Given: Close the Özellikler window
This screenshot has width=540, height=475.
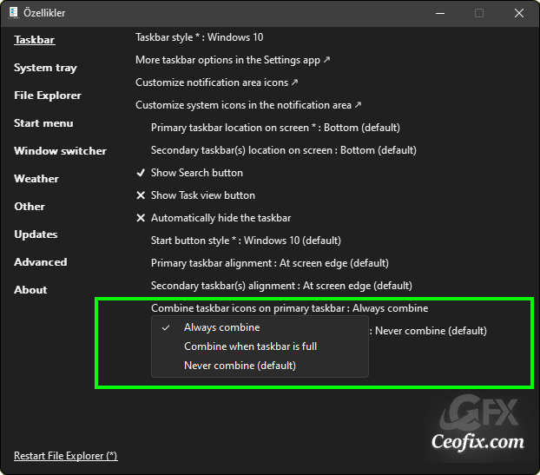Looking at the screenshot, I should click(x=519, y=13).
